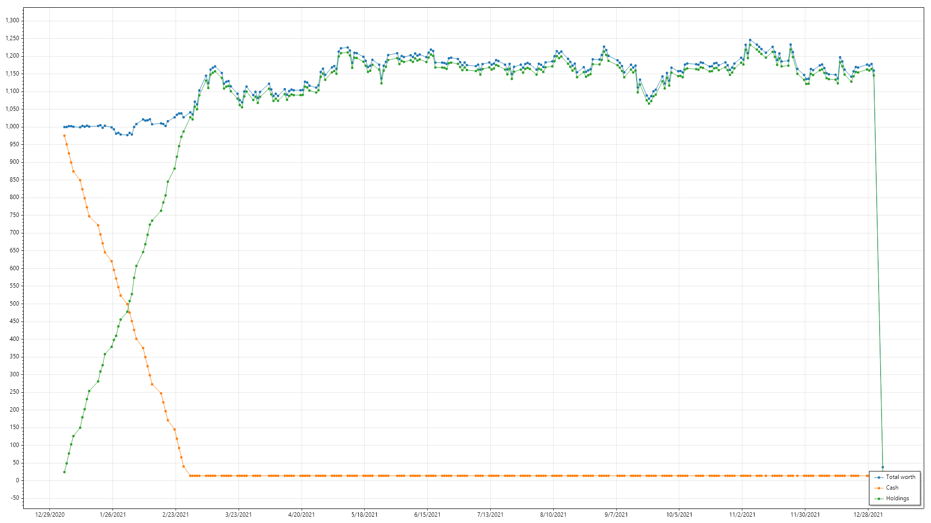Click the final data point near 38

click(x=883, y=467)
